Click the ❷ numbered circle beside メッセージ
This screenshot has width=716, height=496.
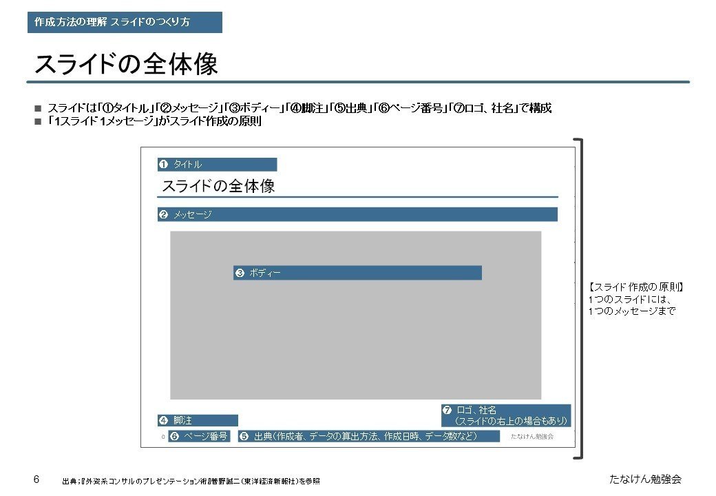click(x=164, y=214)
